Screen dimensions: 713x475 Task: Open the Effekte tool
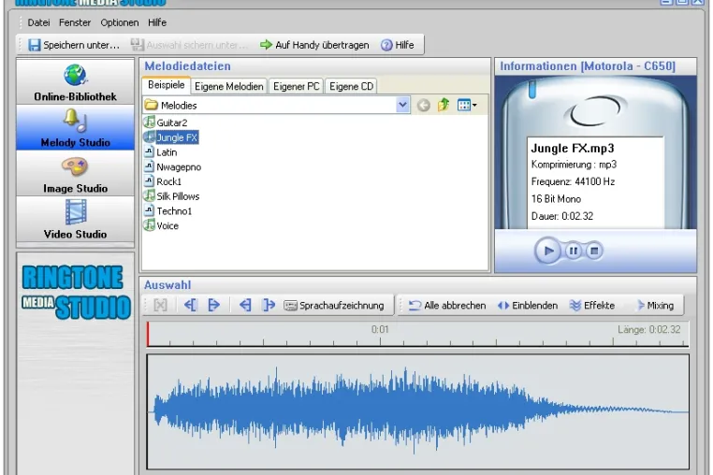(592, 306)
